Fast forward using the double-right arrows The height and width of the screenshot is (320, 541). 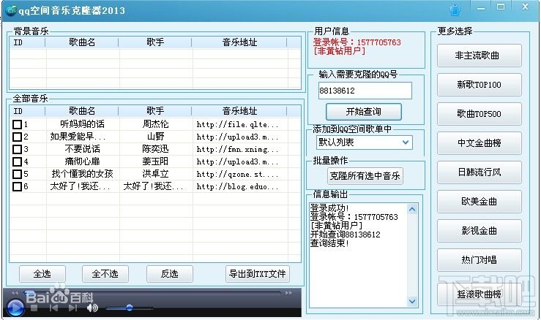click(x=288, y=293)
